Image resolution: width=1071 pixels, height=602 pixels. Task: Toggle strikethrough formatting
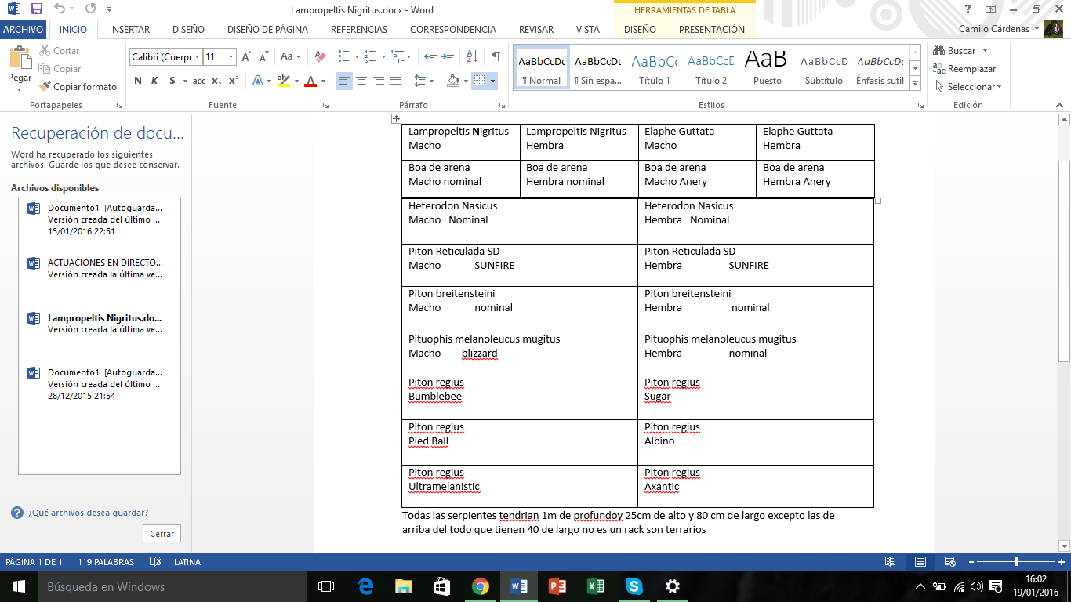pos(199,81)
